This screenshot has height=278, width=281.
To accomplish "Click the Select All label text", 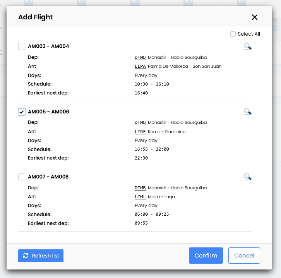I will pyautogui.click(x=249, y=34).
